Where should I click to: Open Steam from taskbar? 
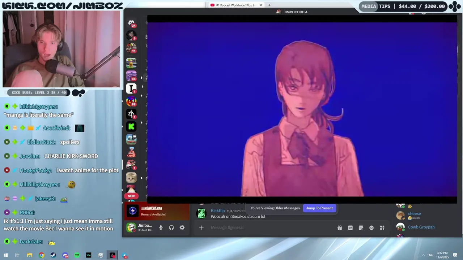[53, 255]
